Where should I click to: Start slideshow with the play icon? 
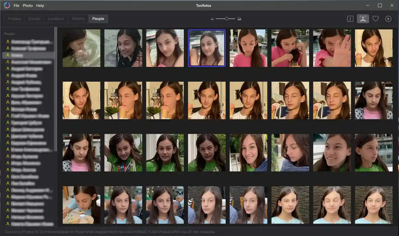click(388, 19)
